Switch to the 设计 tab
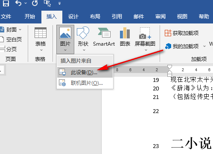This screenshot has height=154, width=213. coord(73,17)
